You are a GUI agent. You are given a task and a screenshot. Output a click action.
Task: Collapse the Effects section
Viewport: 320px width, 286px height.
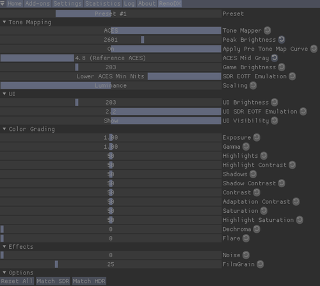pyautogui.click(x=4, y=247)
